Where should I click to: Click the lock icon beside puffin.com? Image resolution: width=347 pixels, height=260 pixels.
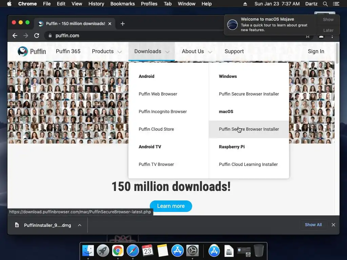[50, 36]
